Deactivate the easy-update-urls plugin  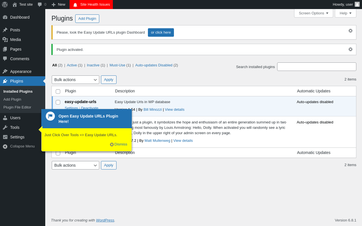[90, 108]
